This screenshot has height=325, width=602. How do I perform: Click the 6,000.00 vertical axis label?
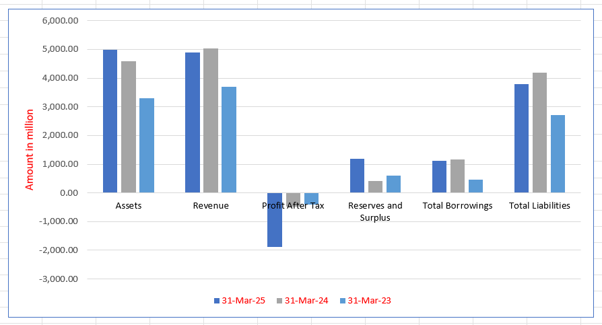[61, 20]
